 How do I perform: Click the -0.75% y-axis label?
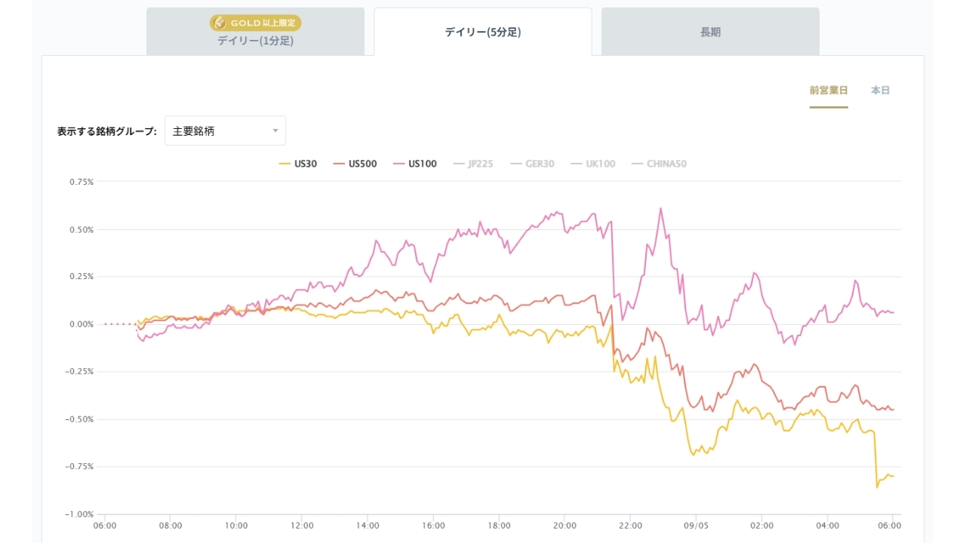(80, 467)
